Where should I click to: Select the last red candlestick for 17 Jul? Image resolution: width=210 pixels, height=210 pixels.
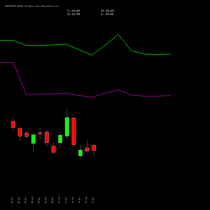point(94,148)
